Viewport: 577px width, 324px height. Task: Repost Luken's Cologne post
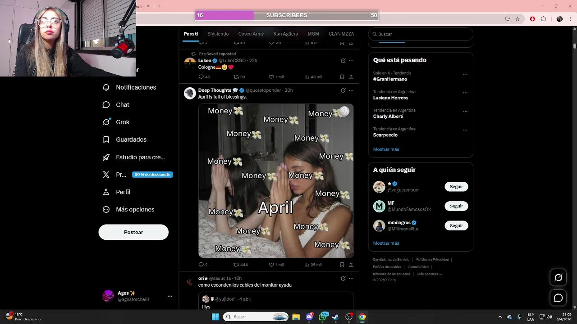coord(239,77)
